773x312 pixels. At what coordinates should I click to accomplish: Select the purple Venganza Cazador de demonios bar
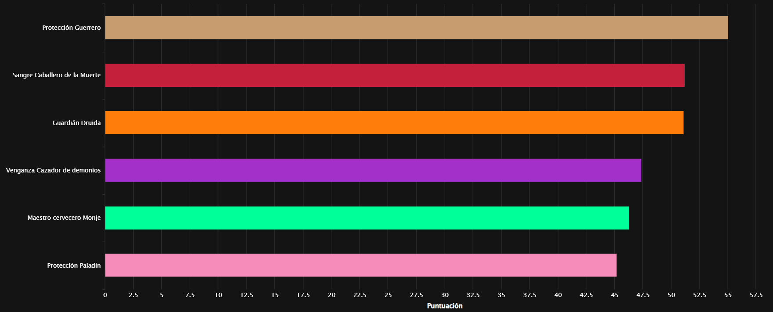[373, 170]
